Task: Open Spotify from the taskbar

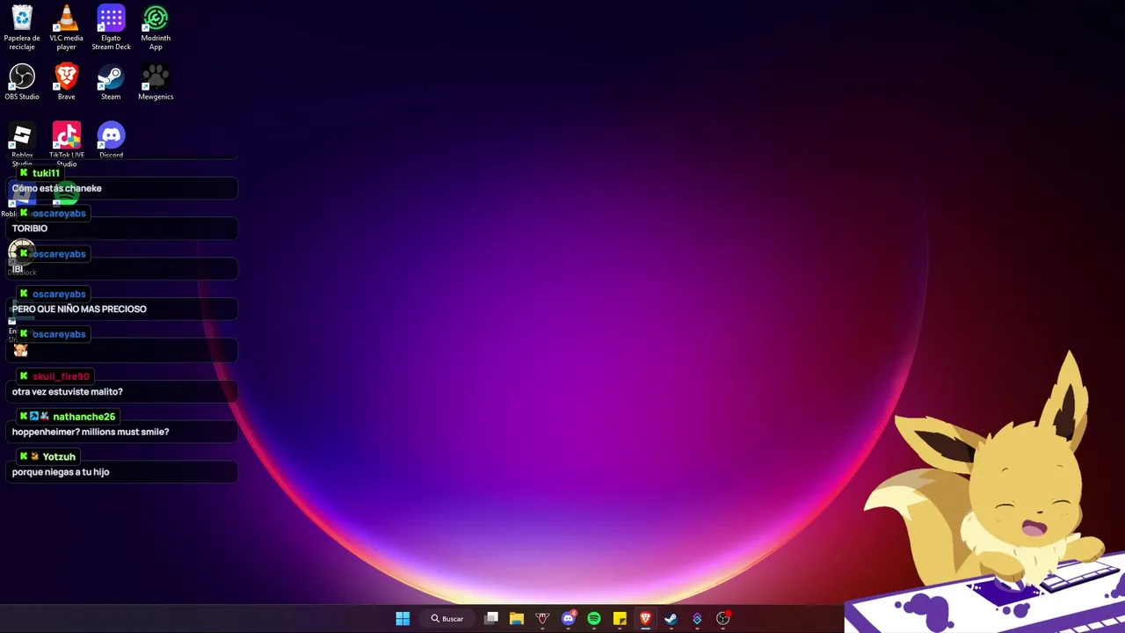Action: (x=594, y=619)
